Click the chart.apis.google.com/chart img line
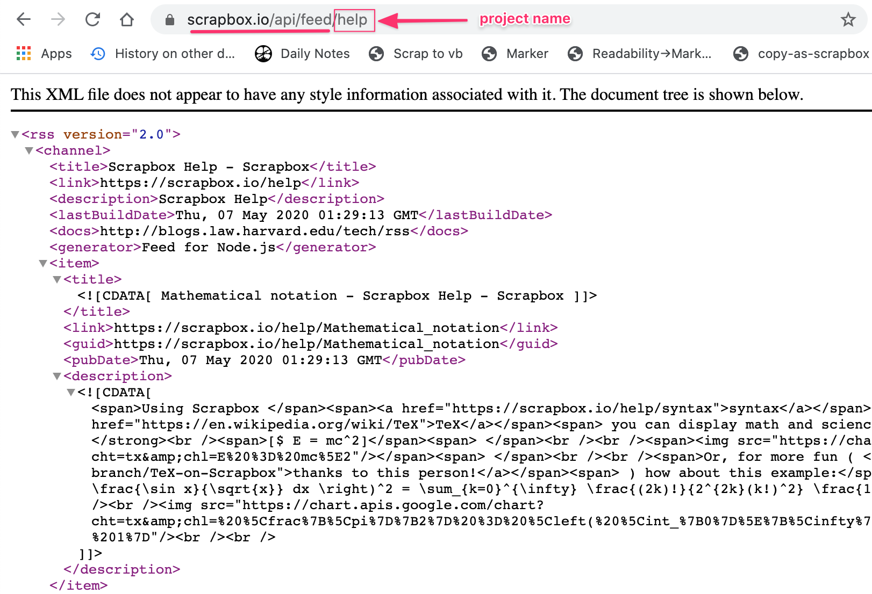The image size is (872, 594). [318, 505]
